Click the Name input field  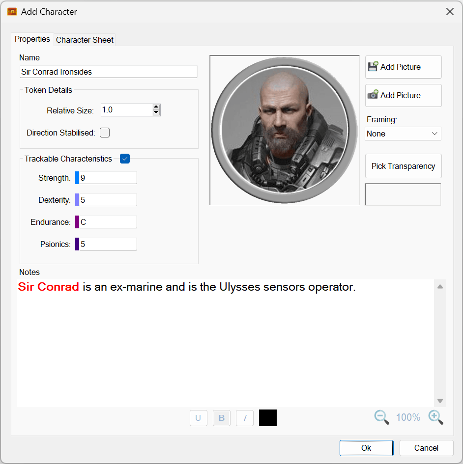click(x=108, y=72)
